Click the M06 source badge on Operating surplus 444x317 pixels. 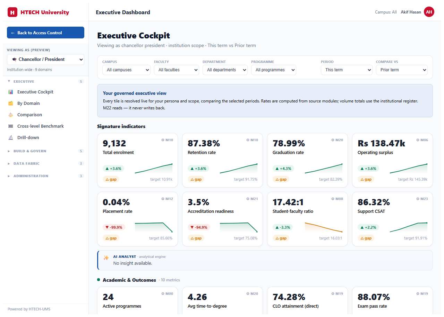point(422,140)
